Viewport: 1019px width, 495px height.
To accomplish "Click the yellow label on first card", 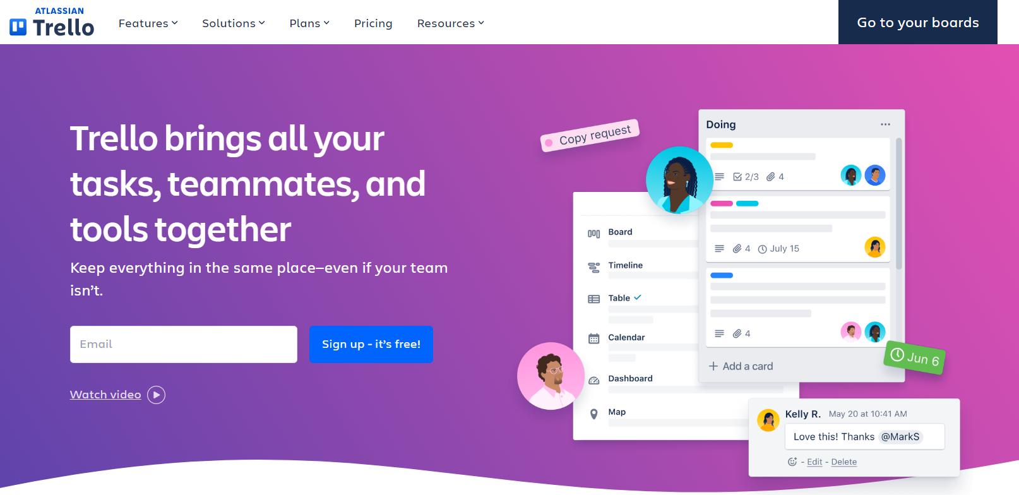I will [722, 145].
